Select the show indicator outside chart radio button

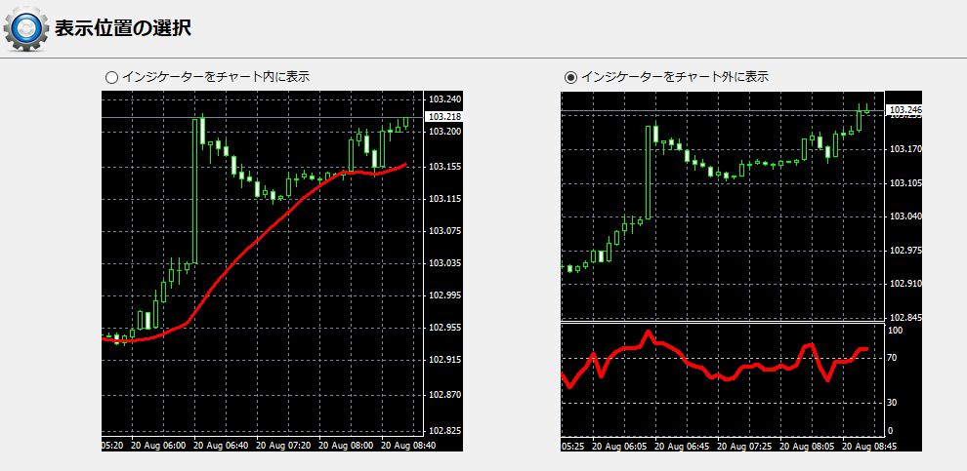(x=570, y=76)
